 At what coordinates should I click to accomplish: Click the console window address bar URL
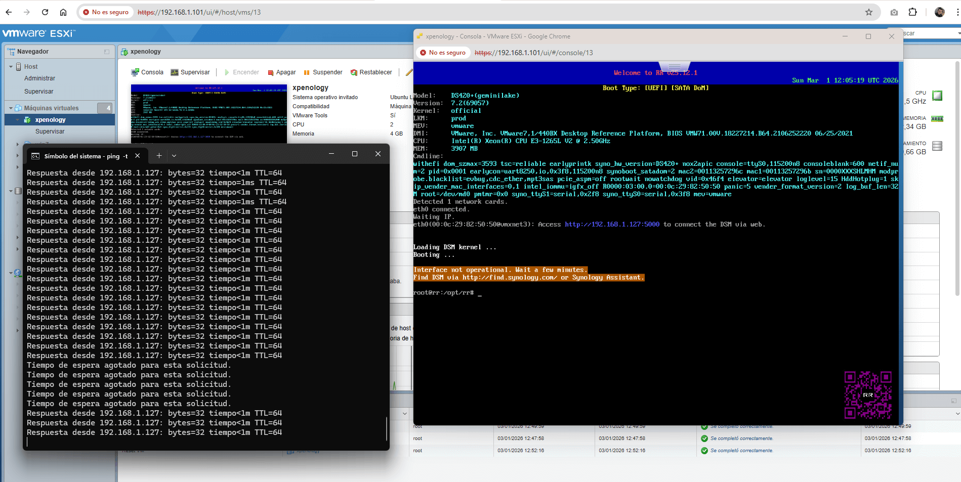[x=533, y=53]
